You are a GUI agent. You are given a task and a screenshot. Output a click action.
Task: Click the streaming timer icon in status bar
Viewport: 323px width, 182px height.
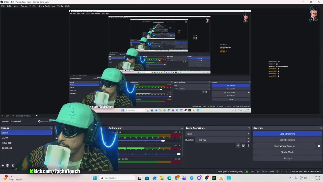pyautogui.click(x=263, y=171)
